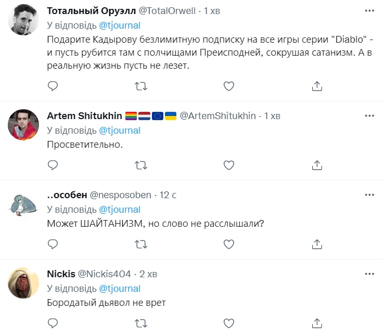Screen dimensions: 386x336
Task: Retweet the Тотальный Оруэлл tweet about Diablo
Action: tap(141, 86)
